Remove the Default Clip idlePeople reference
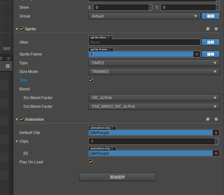 (216, 133)
